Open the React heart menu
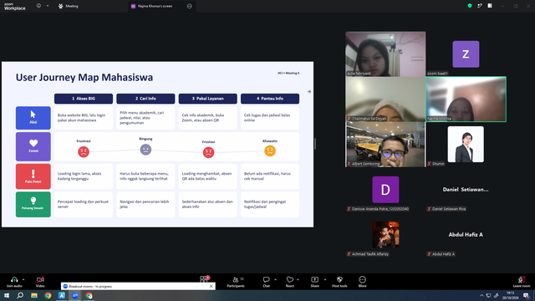The image size is (535, 301). point(290,282)
